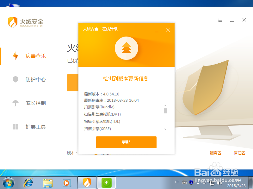Viewport: 253px width, 189px height.
Task: Switch input language via CH indicator
Action: (177, 183)
